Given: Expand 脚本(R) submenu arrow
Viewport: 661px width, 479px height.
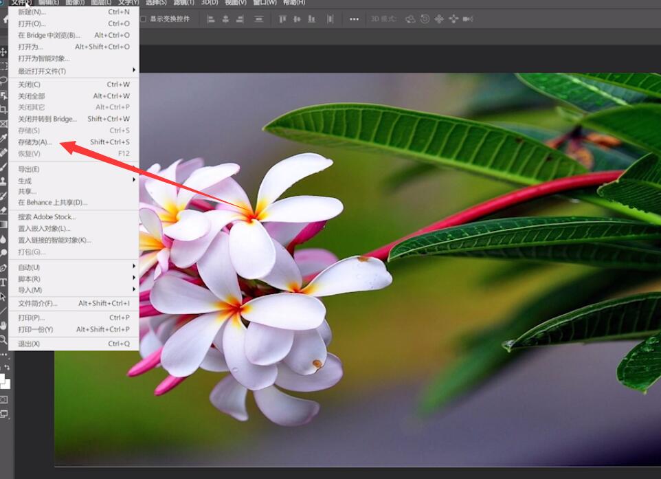Looking at the screenshot, I should 133,278.
